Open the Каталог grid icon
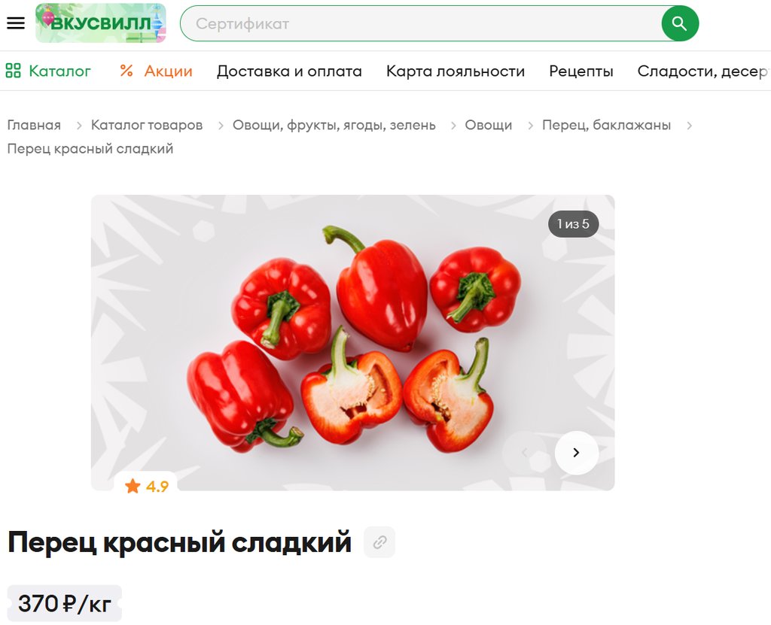Screen dimensions: 771x625 click(14, 71)
